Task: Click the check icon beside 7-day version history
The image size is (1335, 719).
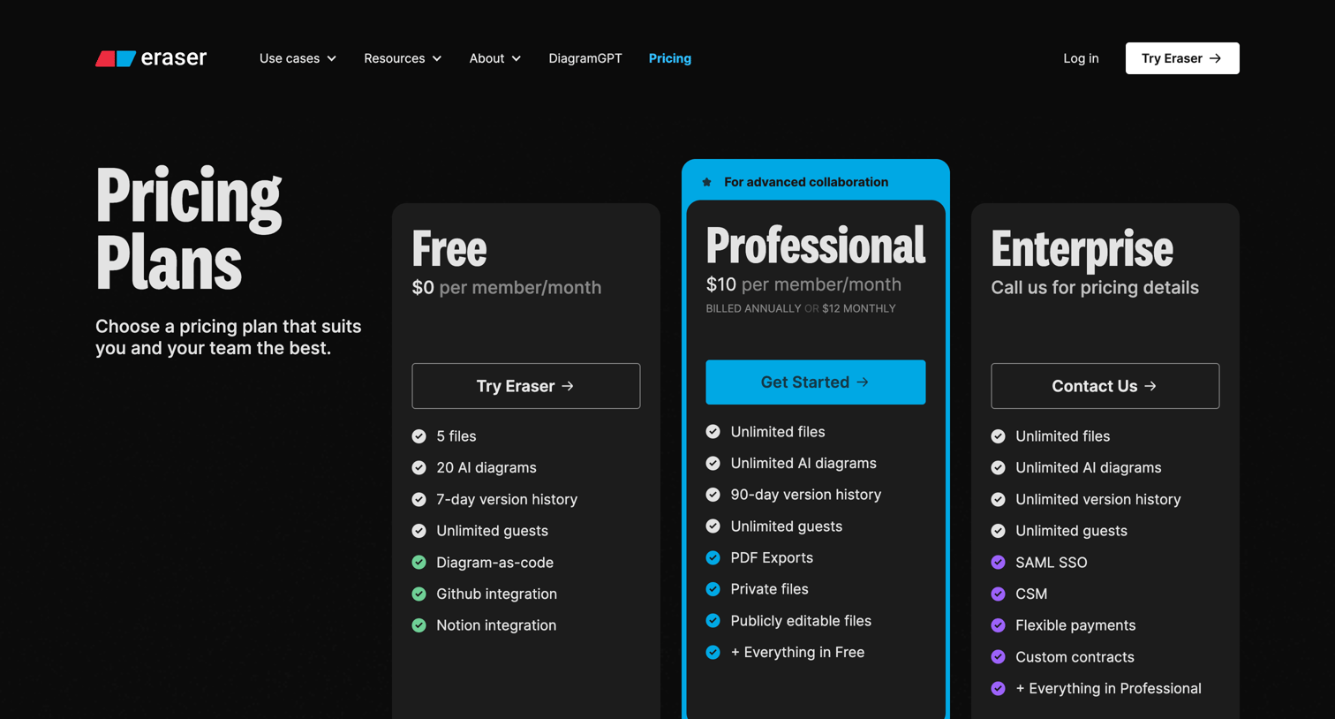Action: click(x=419, y=500)
